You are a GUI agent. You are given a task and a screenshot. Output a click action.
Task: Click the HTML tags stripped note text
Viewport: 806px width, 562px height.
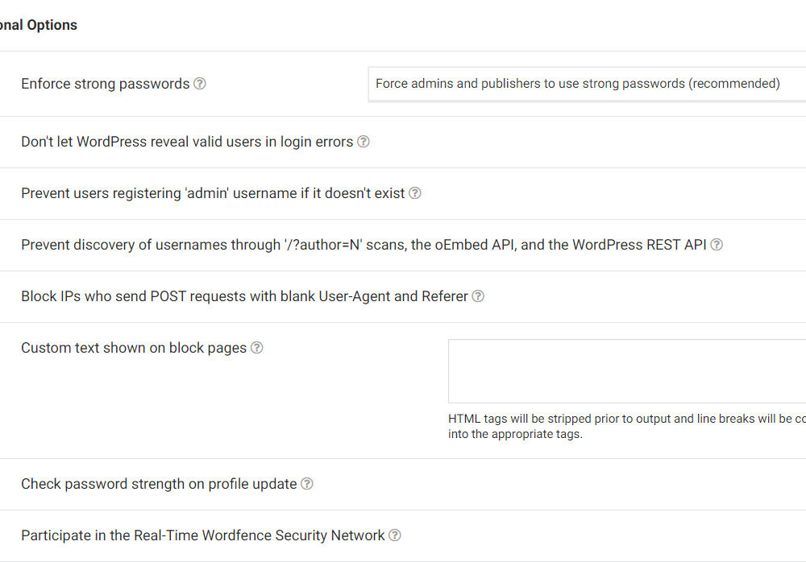click(x=626, y=426)
